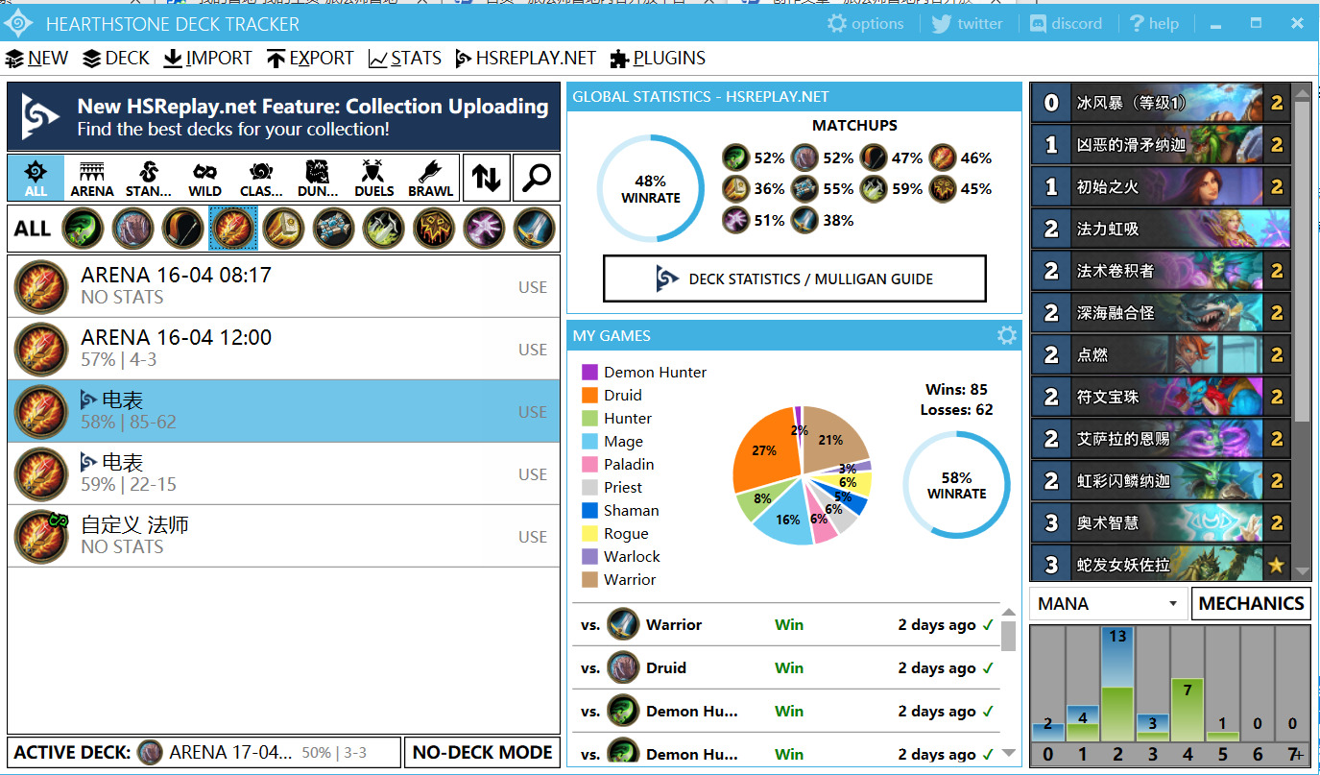
Task: Click USE on ARENA 16-04 12:00 deck
Action: (x=532, y=350)
